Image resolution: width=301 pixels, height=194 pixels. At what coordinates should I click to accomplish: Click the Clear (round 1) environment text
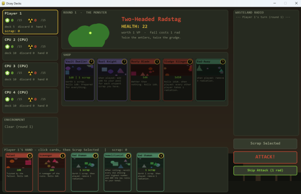click(x=19, y=127)
